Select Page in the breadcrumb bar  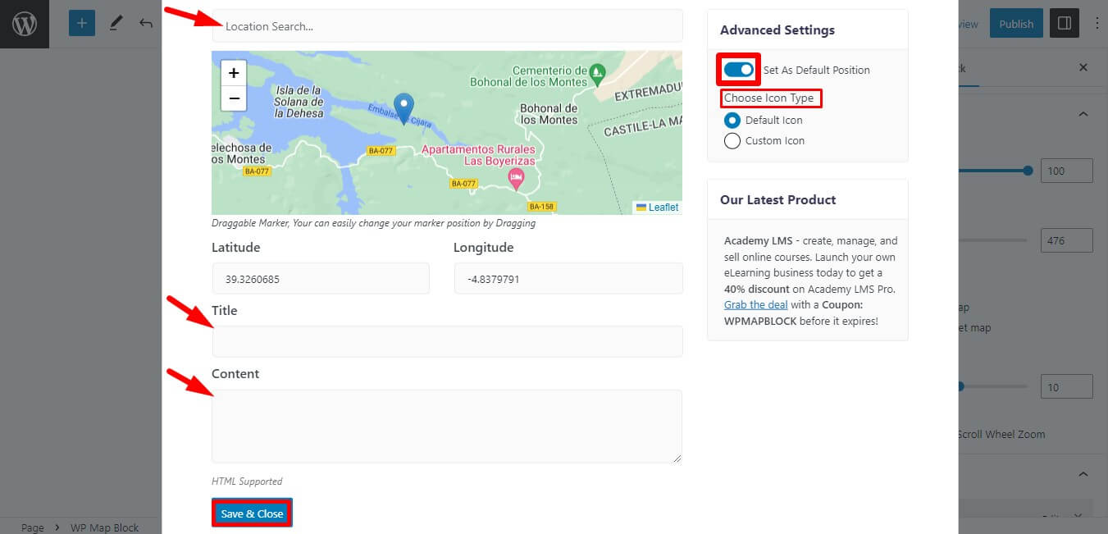pyautogui.click(x=32, y=527)
